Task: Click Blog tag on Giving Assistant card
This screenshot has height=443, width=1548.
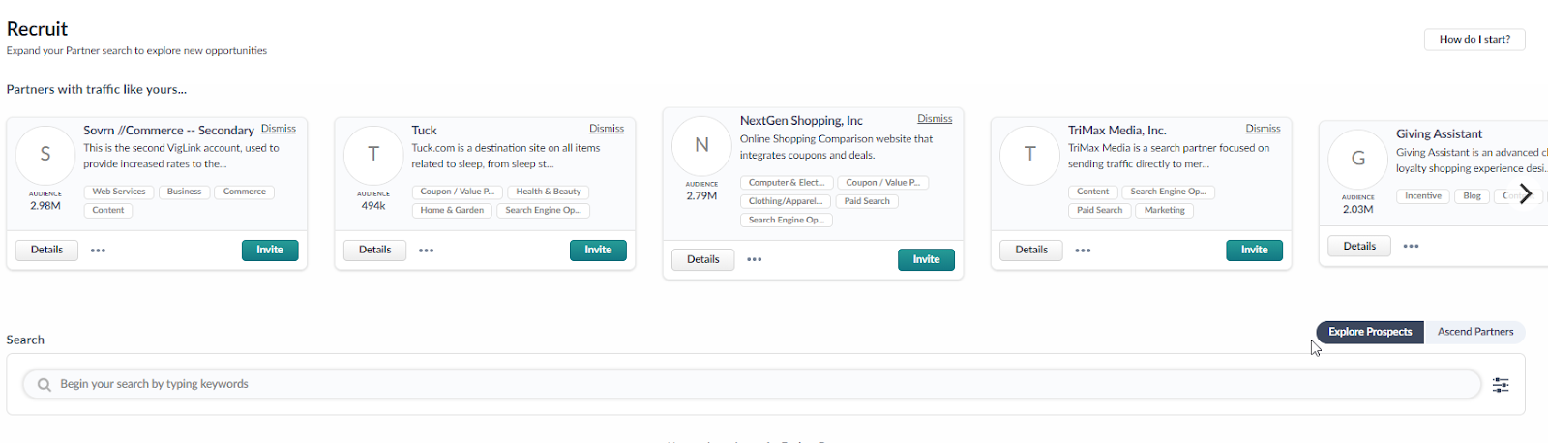Action: 1472,196
